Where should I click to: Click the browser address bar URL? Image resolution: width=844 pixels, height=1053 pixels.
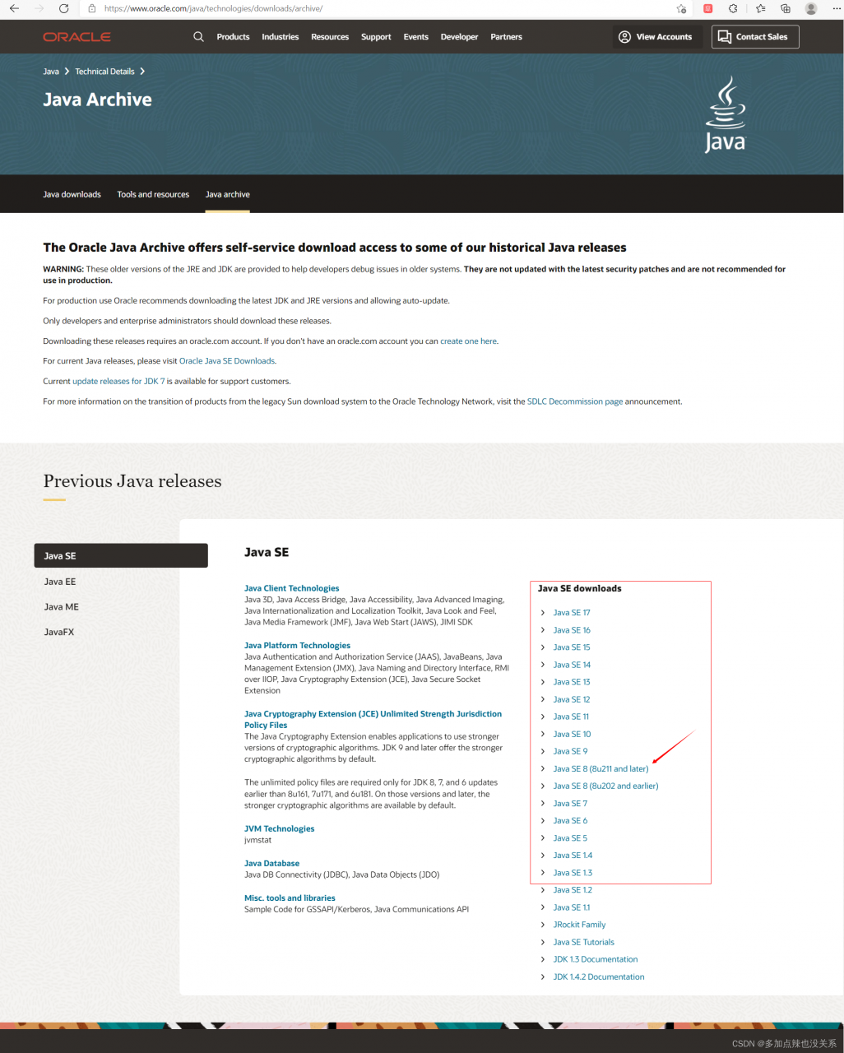(213, 8)
